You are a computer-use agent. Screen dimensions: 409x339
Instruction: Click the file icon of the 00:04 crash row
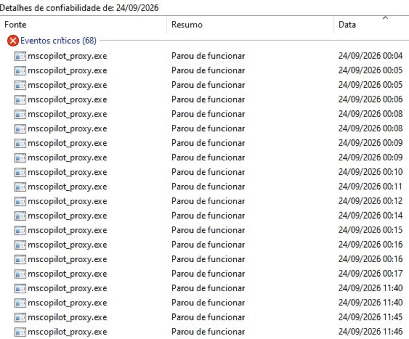point(20,56)
